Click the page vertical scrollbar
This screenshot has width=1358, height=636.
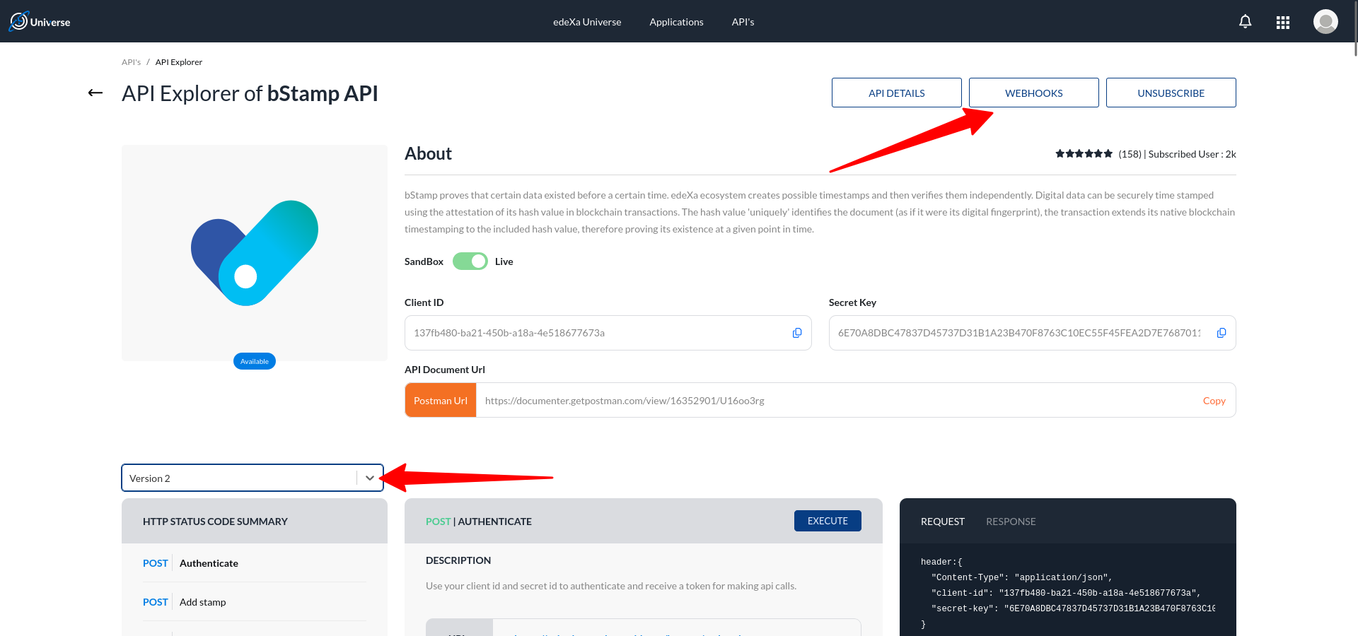point(1354,28)
